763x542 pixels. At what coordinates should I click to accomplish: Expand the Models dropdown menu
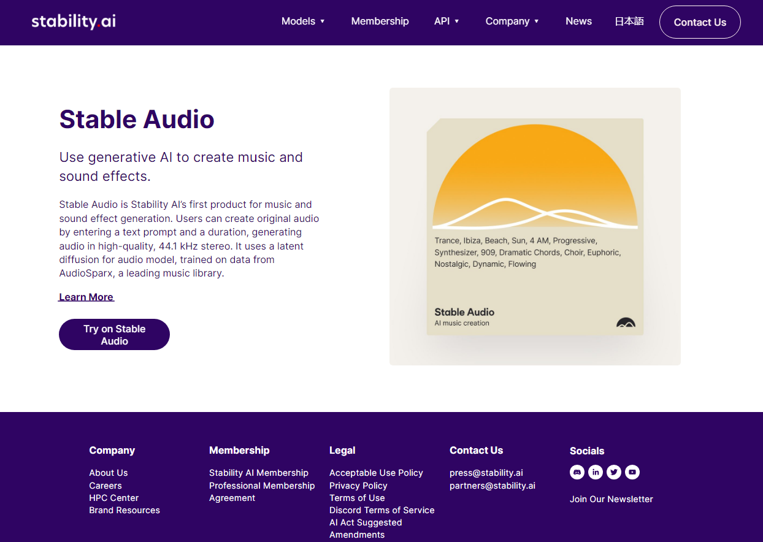[x=303, y=21]
